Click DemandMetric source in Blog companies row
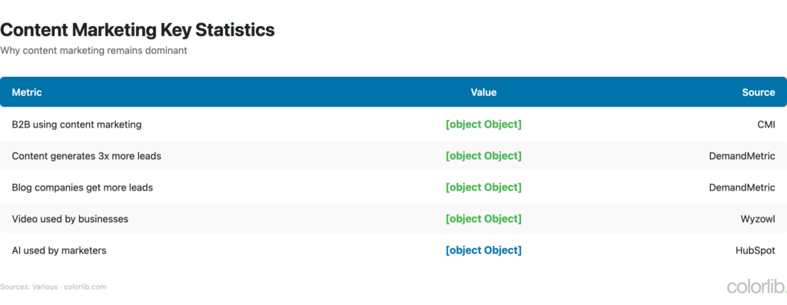The height and width of the screenshot is (305, 787). coord(742,187)
